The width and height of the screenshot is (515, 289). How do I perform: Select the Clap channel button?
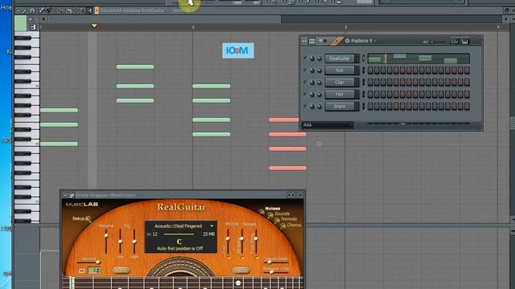(340, 82)
